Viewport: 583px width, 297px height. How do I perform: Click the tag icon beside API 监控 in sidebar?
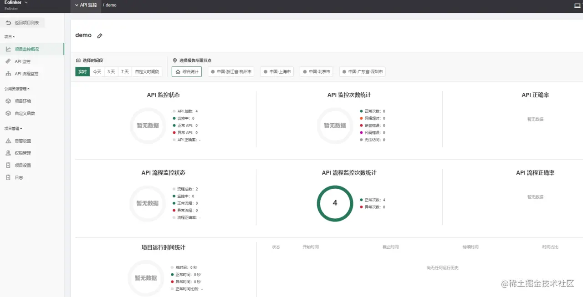(8, 61)
